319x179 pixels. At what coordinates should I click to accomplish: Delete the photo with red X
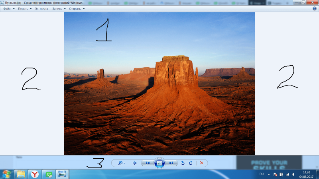(202, 163)
